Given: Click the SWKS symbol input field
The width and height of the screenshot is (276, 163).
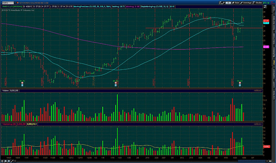Looking at the screenshot, I should click(x=8, y=3).
